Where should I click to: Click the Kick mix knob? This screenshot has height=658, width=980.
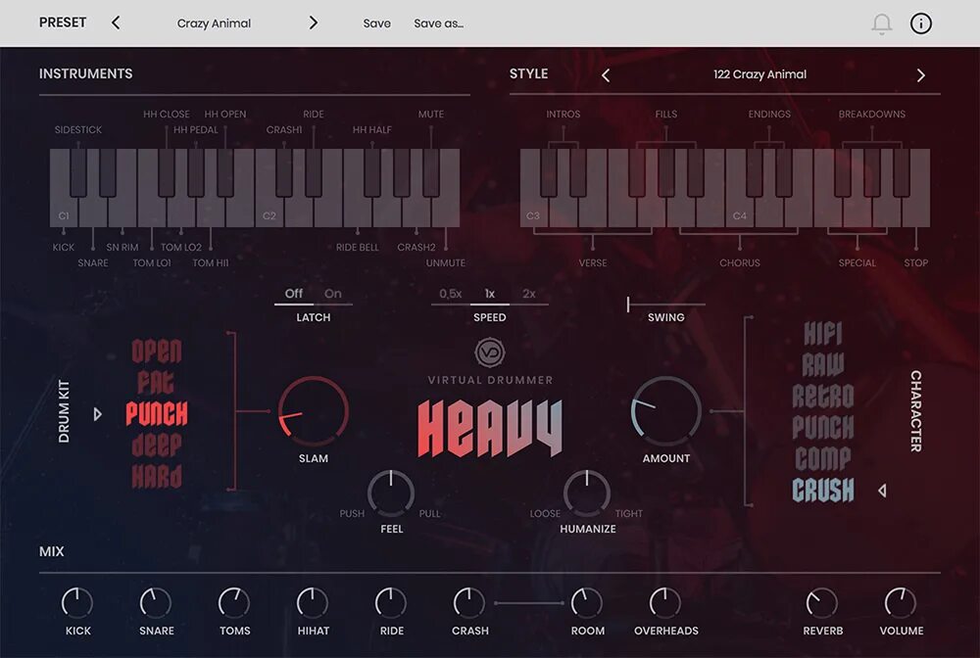coord(77,603)
